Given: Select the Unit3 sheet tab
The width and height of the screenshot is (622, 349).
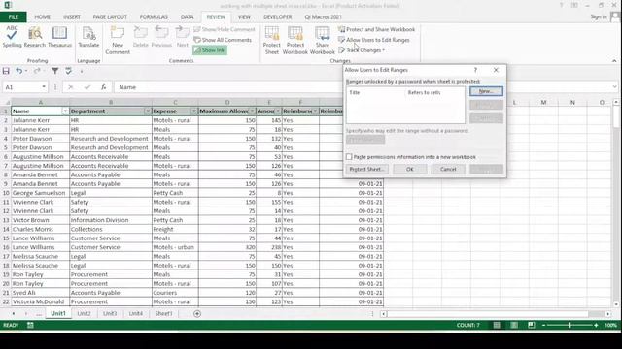Looking at the screenshot, I should pyautogui.click(x=110, y=313).
